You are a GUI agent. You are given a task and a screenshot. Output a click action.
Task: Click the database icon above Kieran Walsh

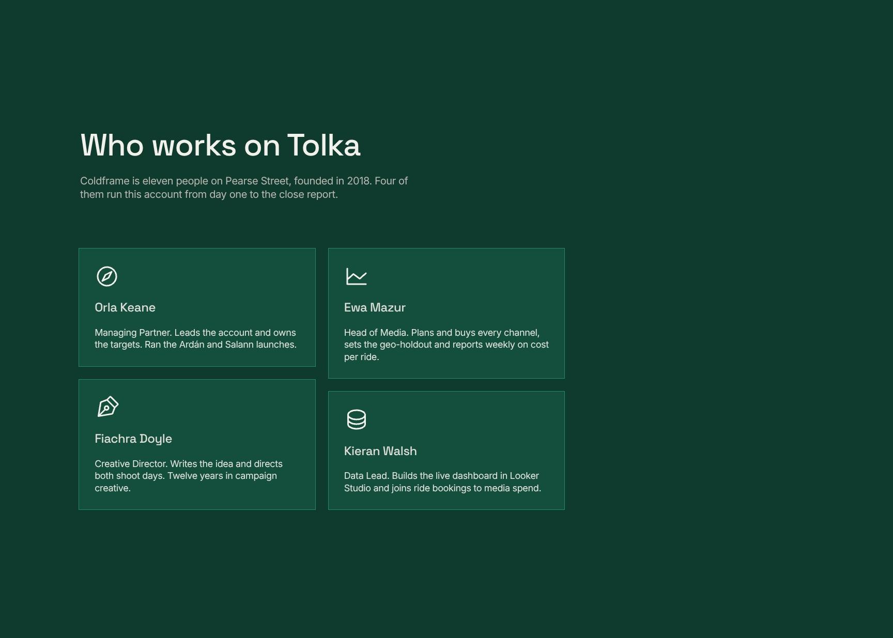coord(357,419)
